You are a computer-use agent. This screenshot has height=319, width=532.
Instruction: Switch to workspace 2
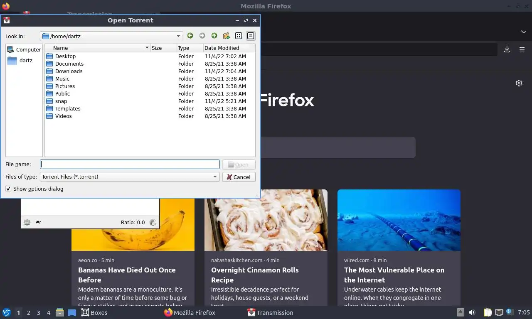29,313
